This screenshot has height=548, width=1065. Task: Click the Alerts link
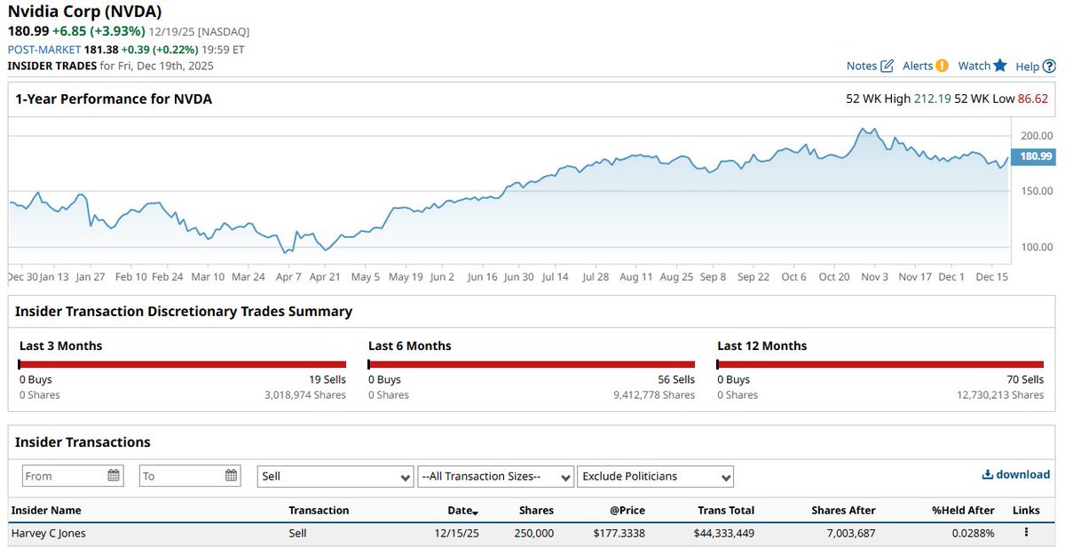918,66
